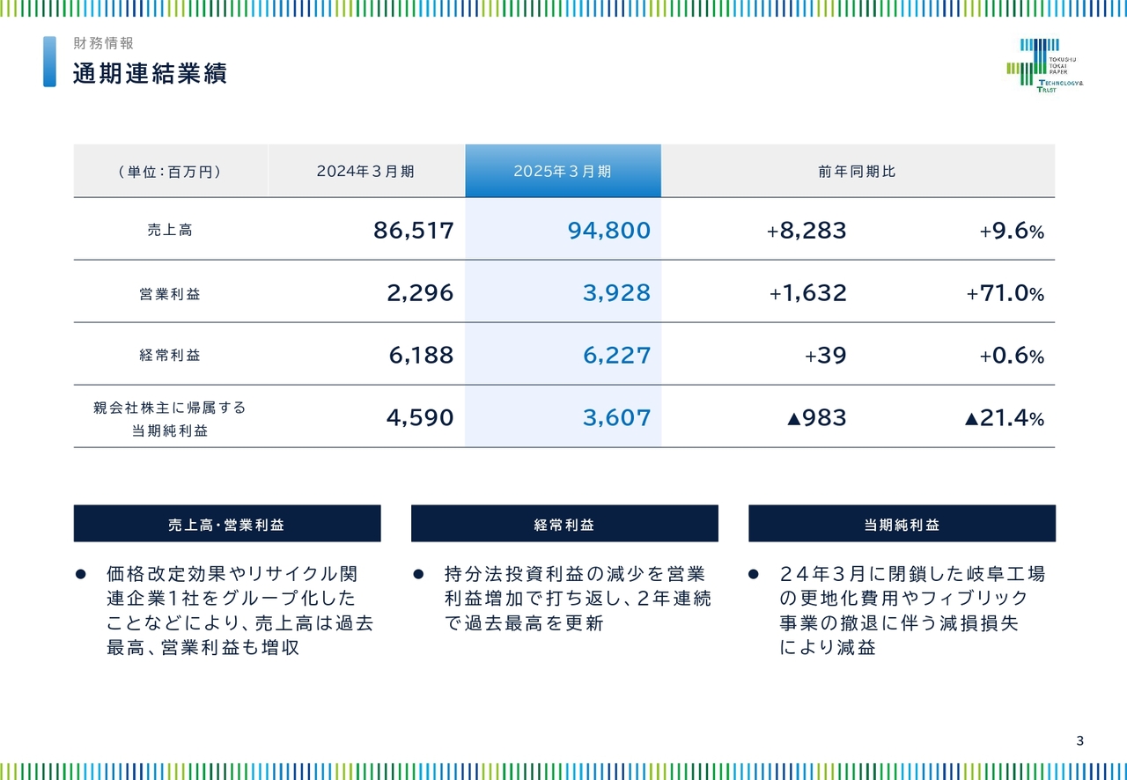Screen dimensions: 1127x780
Task: Click the page number 3
Action: click(1079, 740)
